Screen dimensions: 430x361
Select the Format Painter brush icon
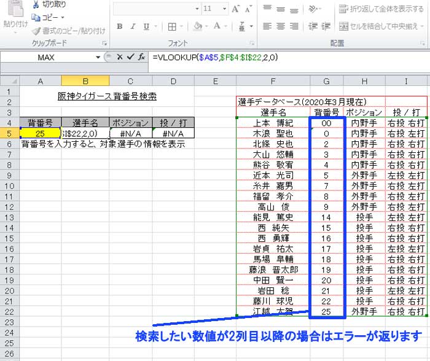tap(36, 31)
